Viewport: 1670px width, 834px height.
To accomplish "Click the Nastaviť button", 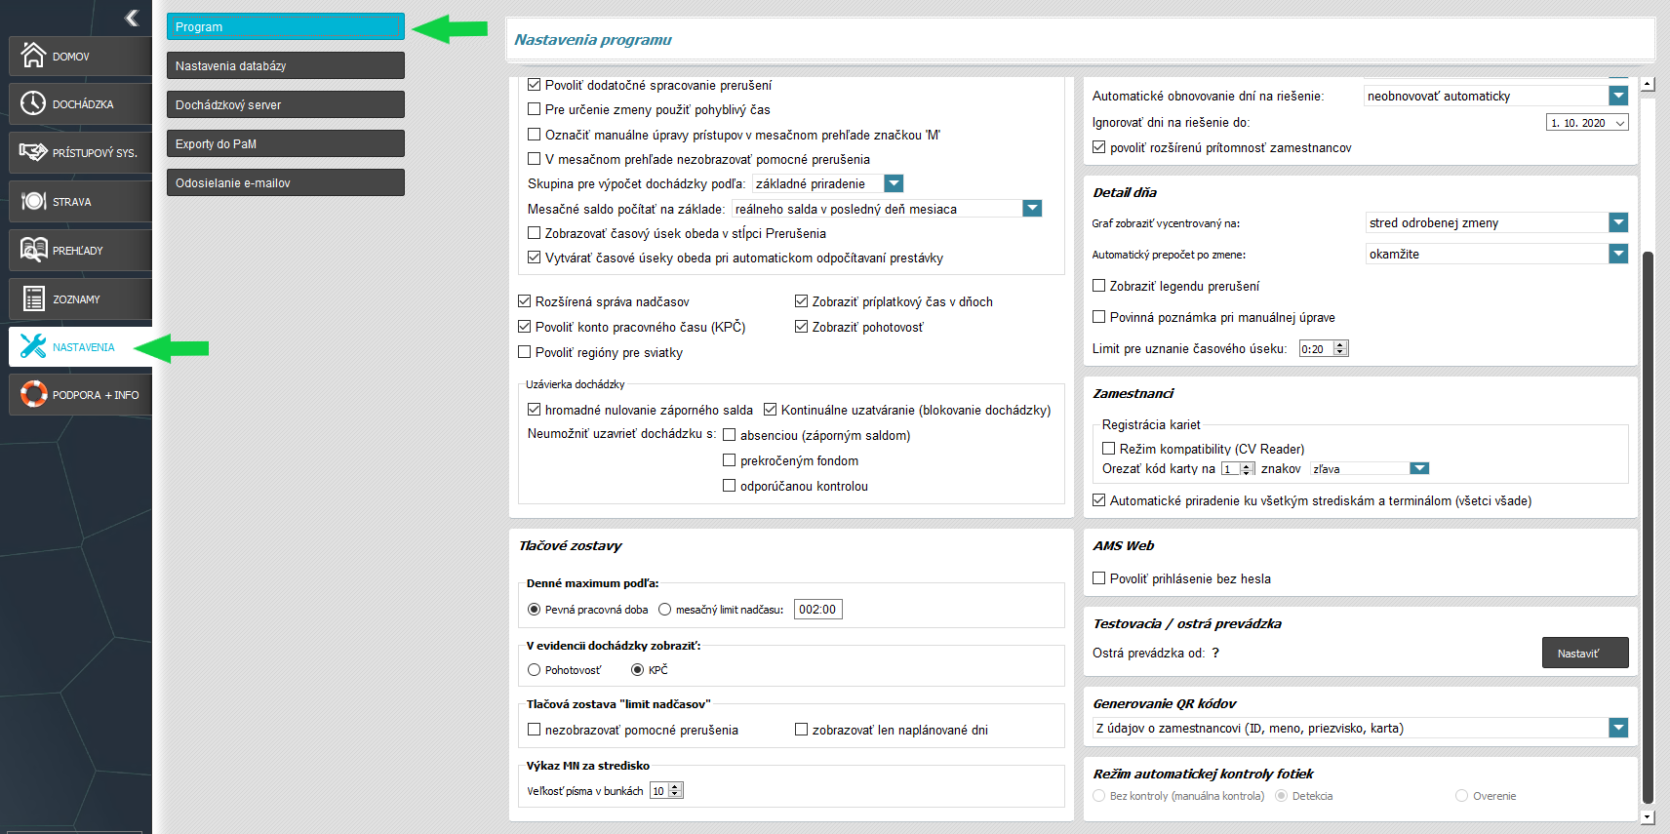I will (x=1585, y=653).
